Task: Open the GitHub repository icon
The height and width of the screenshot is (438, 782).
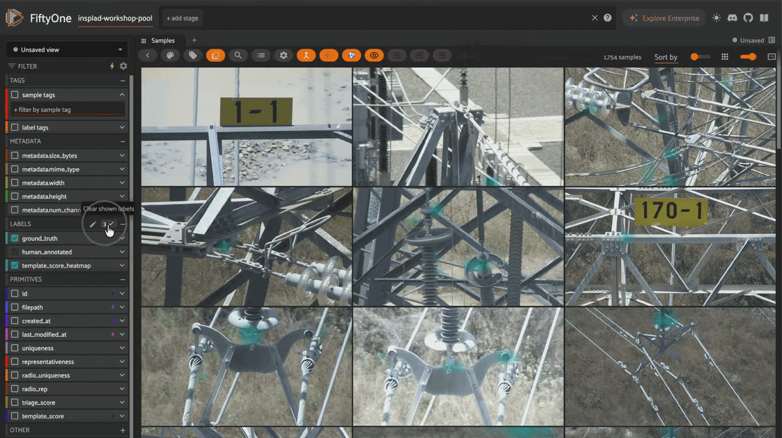Action: coord(748,18)
